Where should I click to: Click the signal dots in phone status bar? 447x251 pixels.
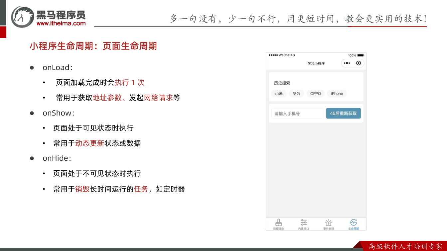point(273,55)
